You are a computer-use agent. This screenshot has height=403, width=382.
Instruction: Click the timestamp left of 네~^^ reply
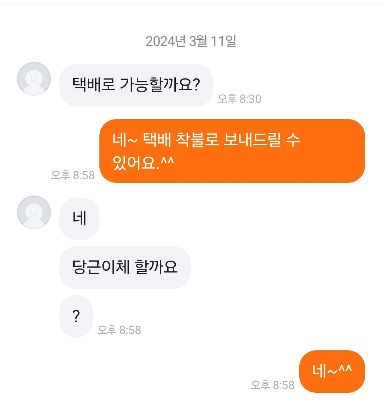coord(273,385)
